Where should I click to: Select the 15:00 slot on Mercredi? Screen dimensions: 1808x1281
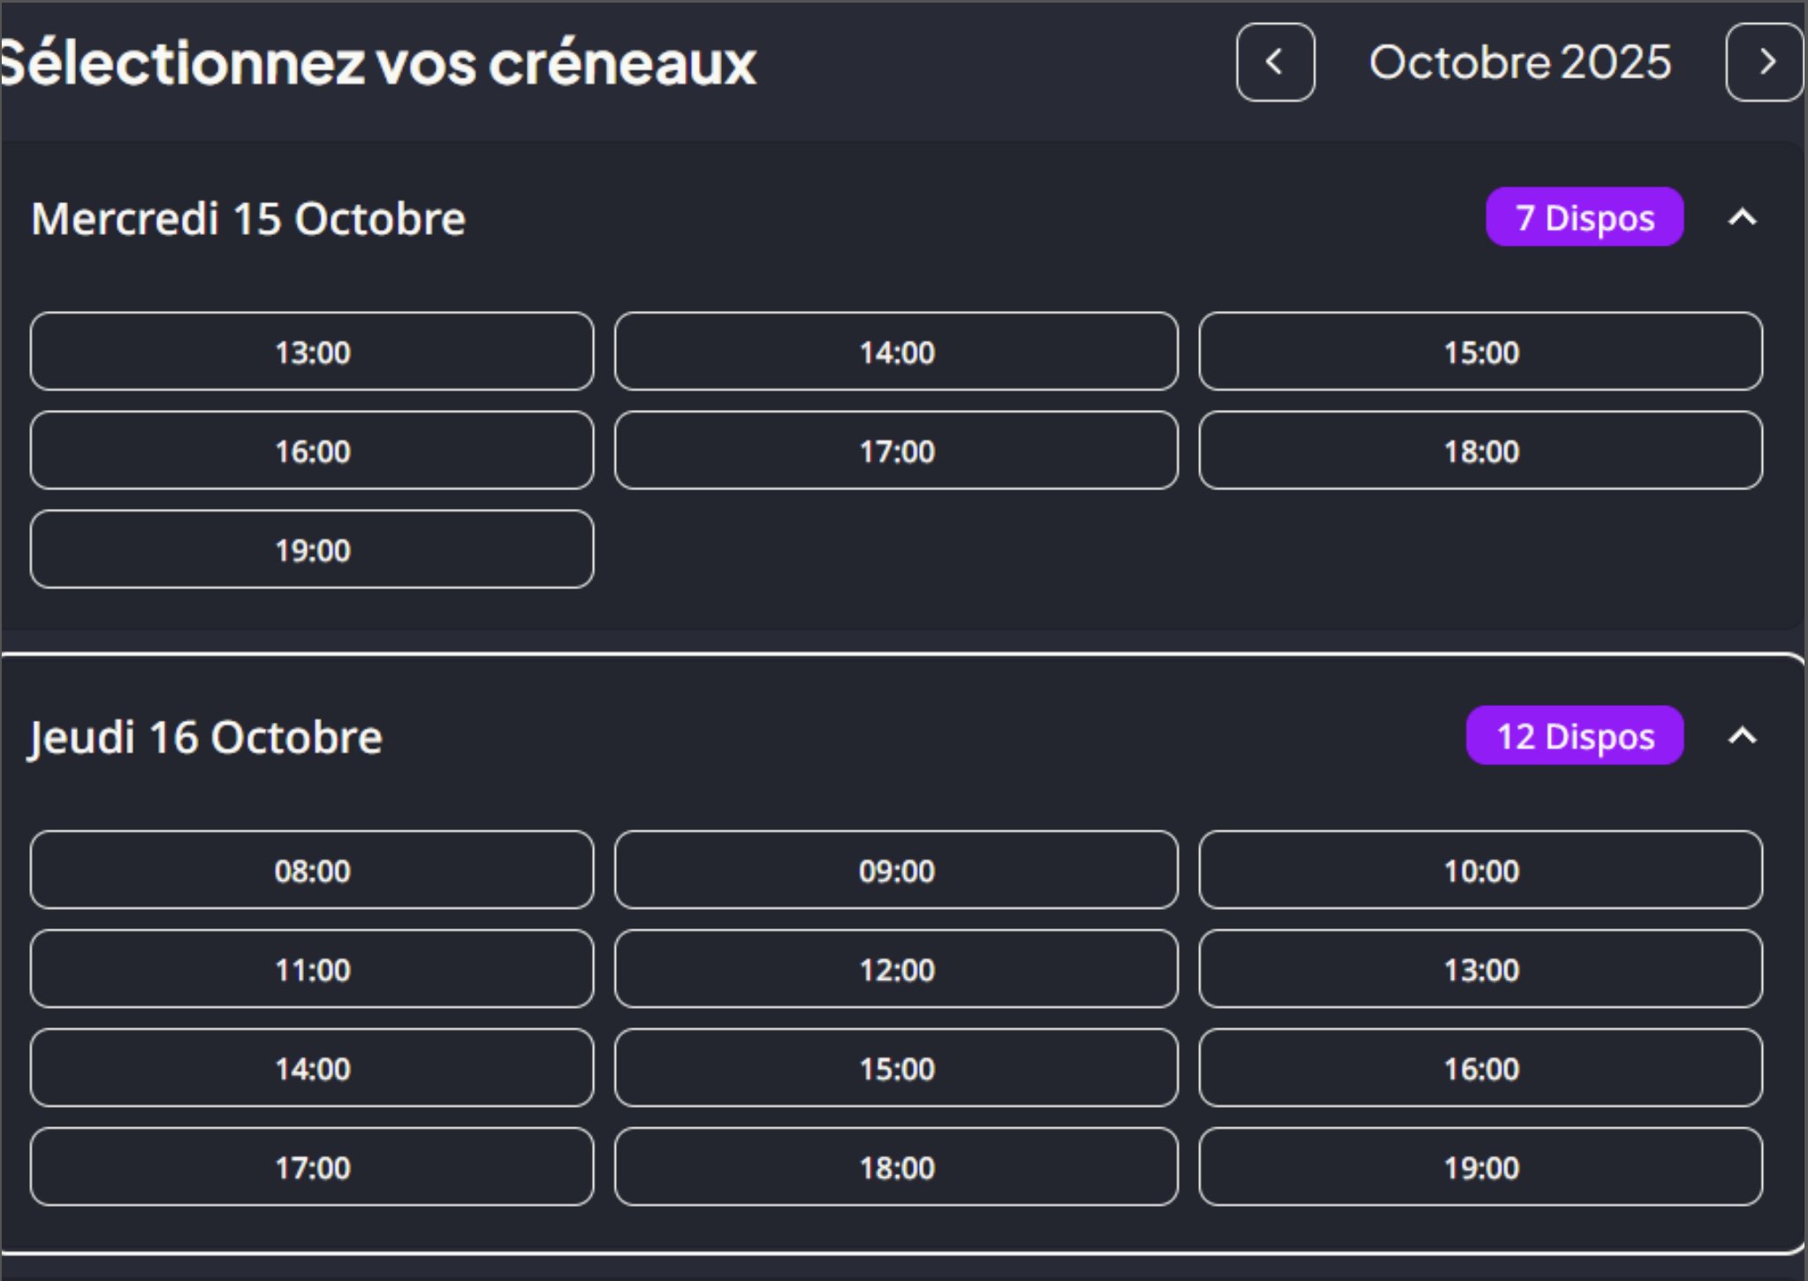click(1480, 352)
